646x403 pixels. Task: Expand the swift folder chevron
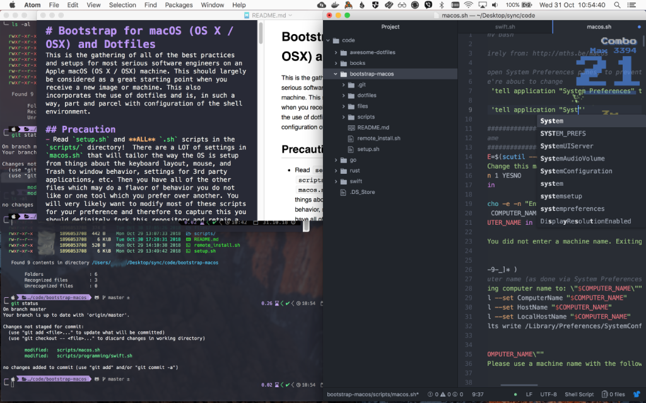[x=336, y=181]
